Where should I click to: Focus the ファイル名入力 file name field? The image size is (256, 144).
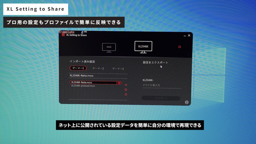coord(162,85)
